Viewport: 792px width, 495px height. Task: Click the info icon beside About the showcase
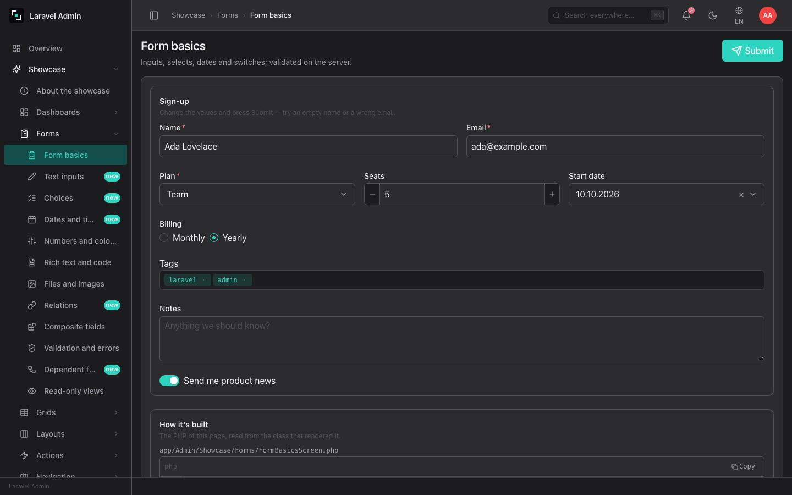(24, 91)
